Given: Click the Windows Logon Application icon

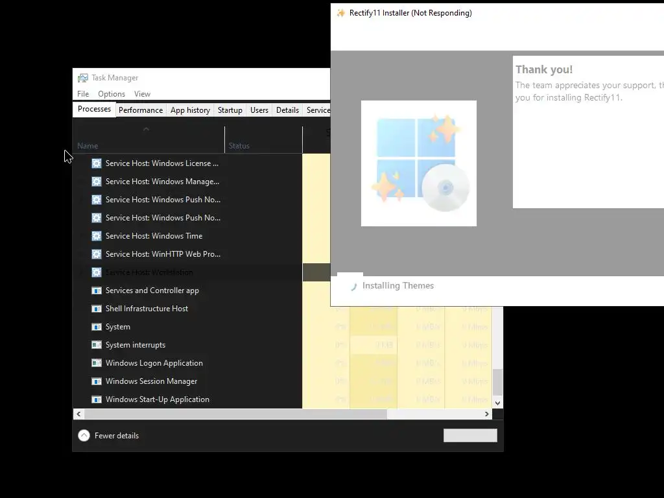Looking at the screenshot, I should pyautogui.click(x=97, y=363).
